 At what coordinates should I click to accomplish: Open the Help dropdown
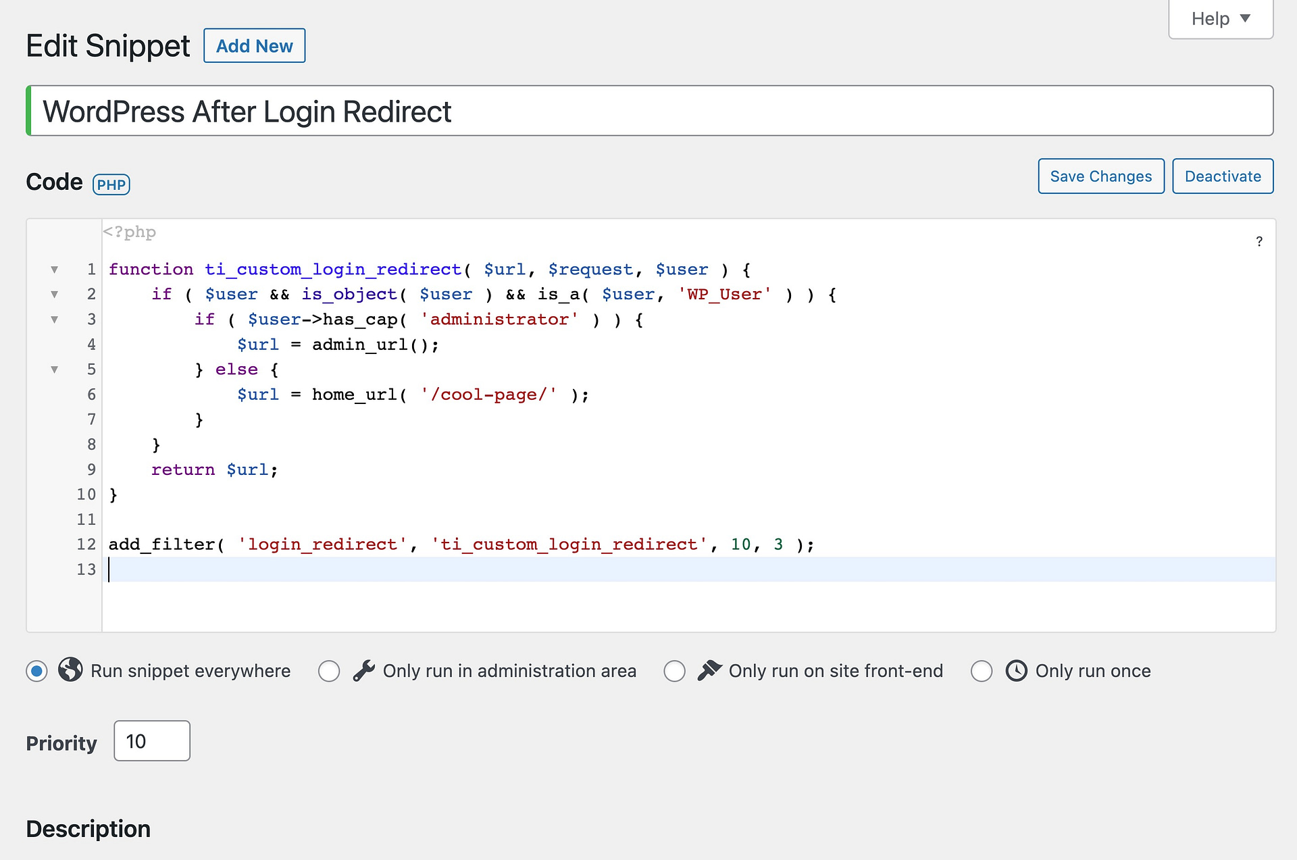(x=1221, y=19)
